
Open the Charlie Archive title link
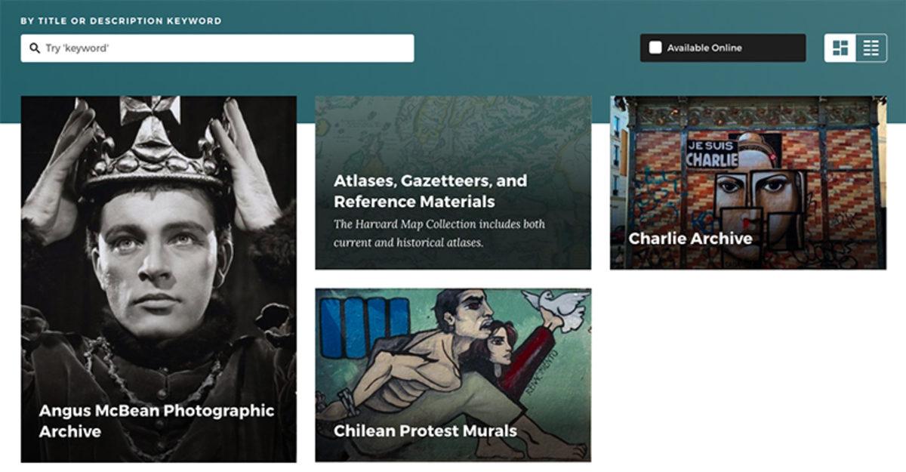click(690, 239)
